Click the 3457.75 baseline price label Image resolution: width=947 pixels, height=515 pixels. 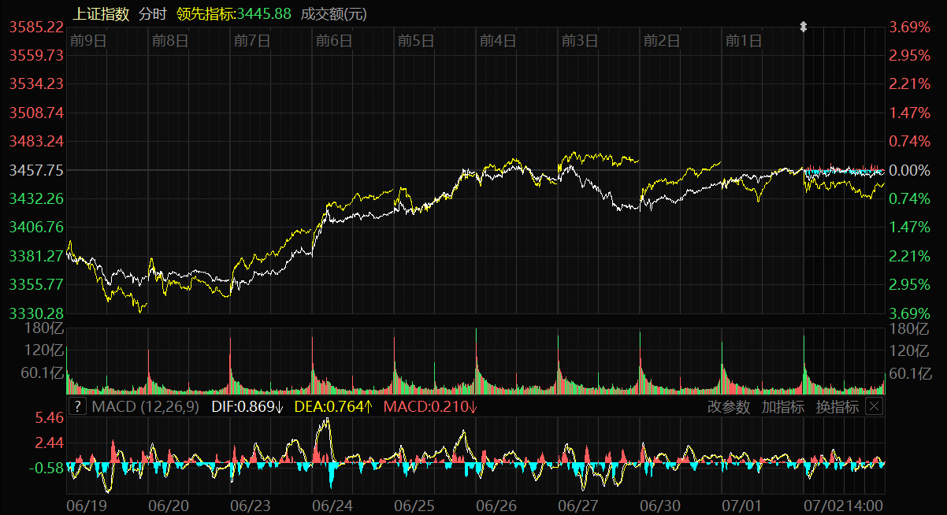(36, 170)
